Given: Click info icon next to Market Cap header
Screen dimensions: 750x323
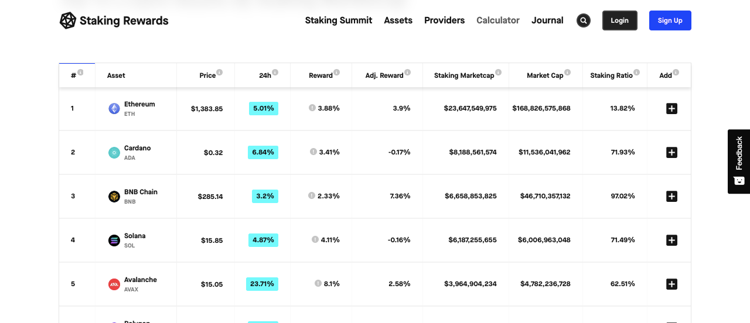Looking at the screenshot, I should (568, 73).
